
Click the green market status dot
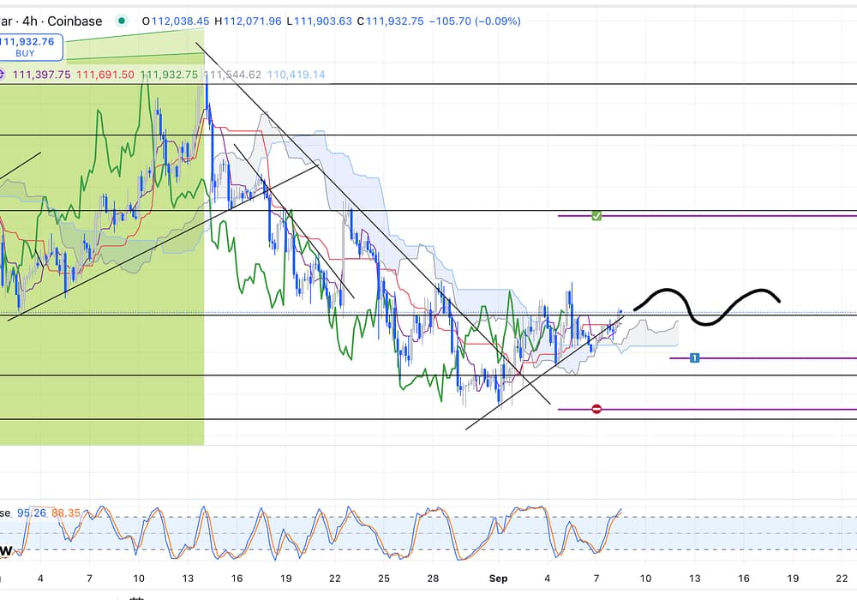[x=123, y=21]
